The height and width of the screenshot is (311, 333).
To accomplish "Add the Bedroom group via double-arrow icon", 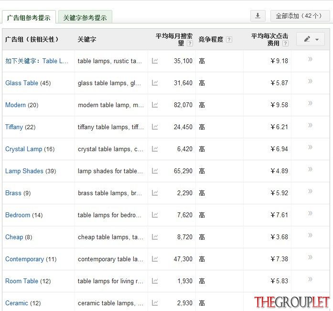I will tap(310, 213).
